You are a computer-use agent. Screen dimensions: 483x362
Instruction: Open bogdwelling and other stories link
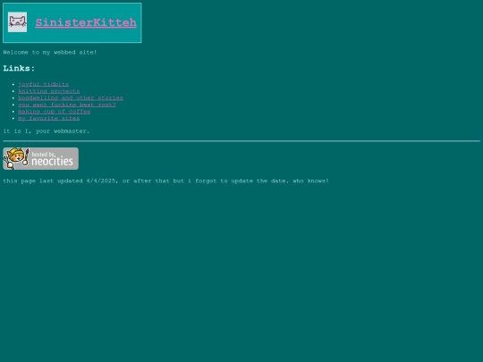pos(71,98)
